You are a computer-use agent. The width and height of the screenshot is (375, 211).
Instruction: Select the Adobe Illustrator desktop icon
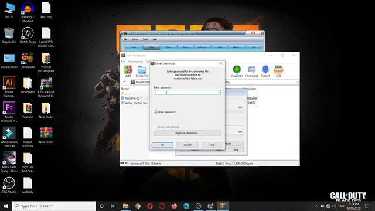click(x=9, y=87)
